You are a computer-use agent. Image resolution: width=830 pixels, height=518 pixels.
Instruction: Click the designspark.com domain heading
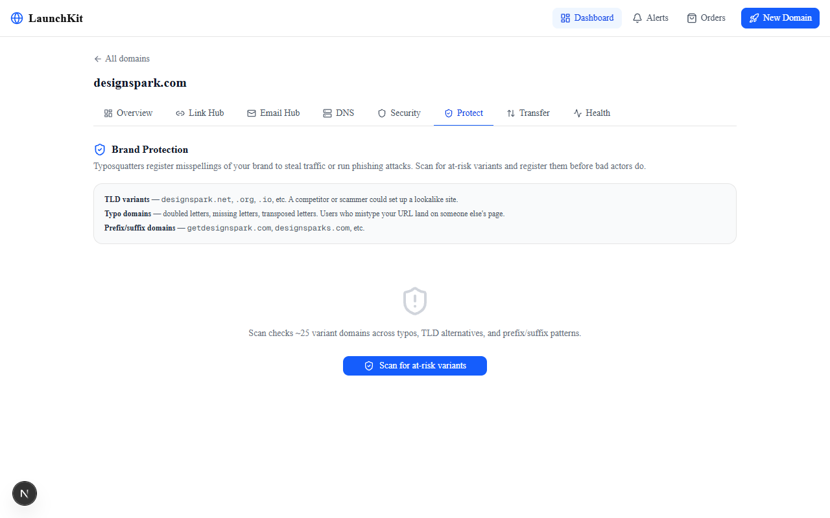(x=140, y=83)
